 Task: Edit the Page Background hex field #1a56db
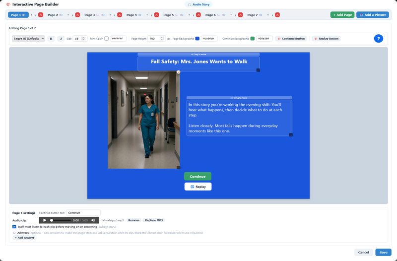pos(209,39)
